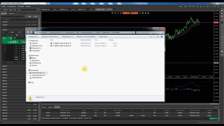The width and height of the screenshot is (224, 126).
Task: Open the Помощь menu
Action: point(28,6)
